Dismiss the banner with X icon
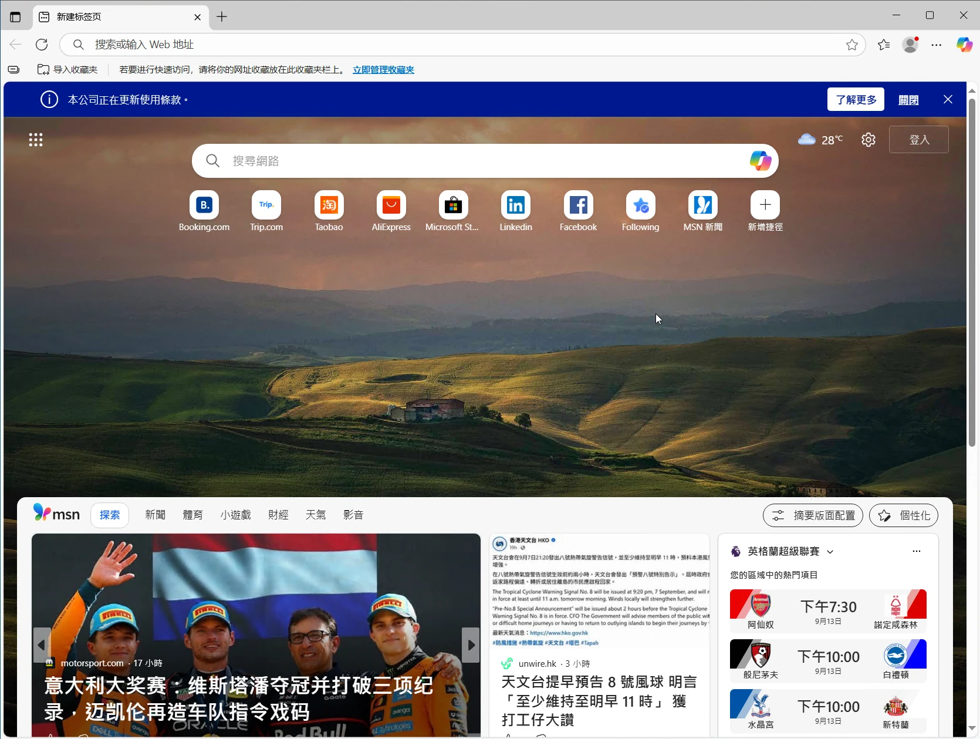 tap(948, 100)
